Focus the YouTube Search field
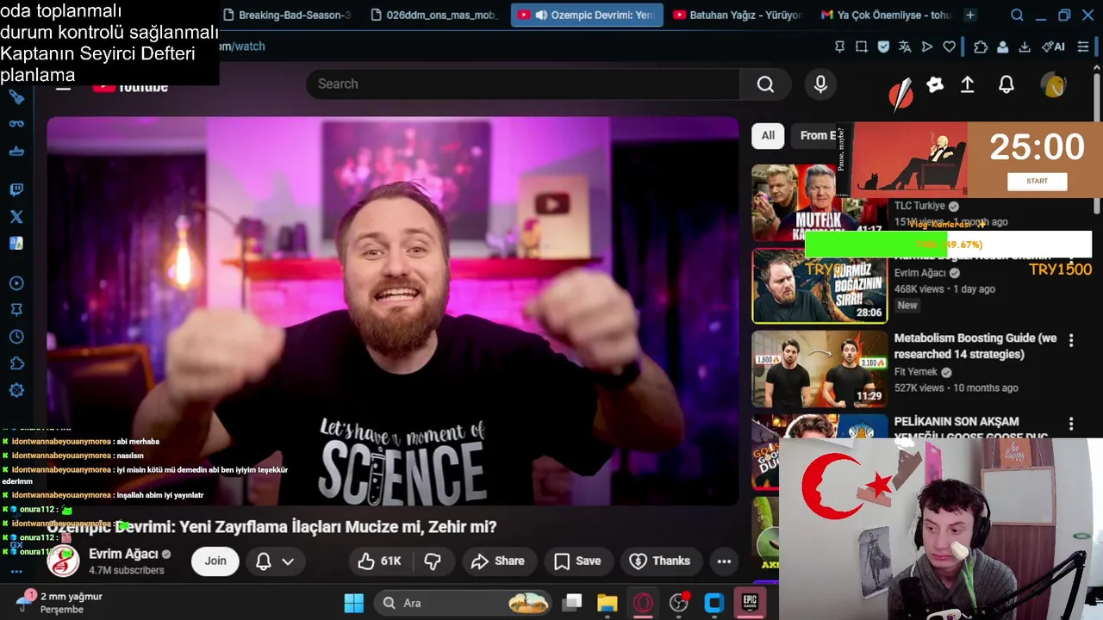1103x620 pixels. [x=523, y=84]
